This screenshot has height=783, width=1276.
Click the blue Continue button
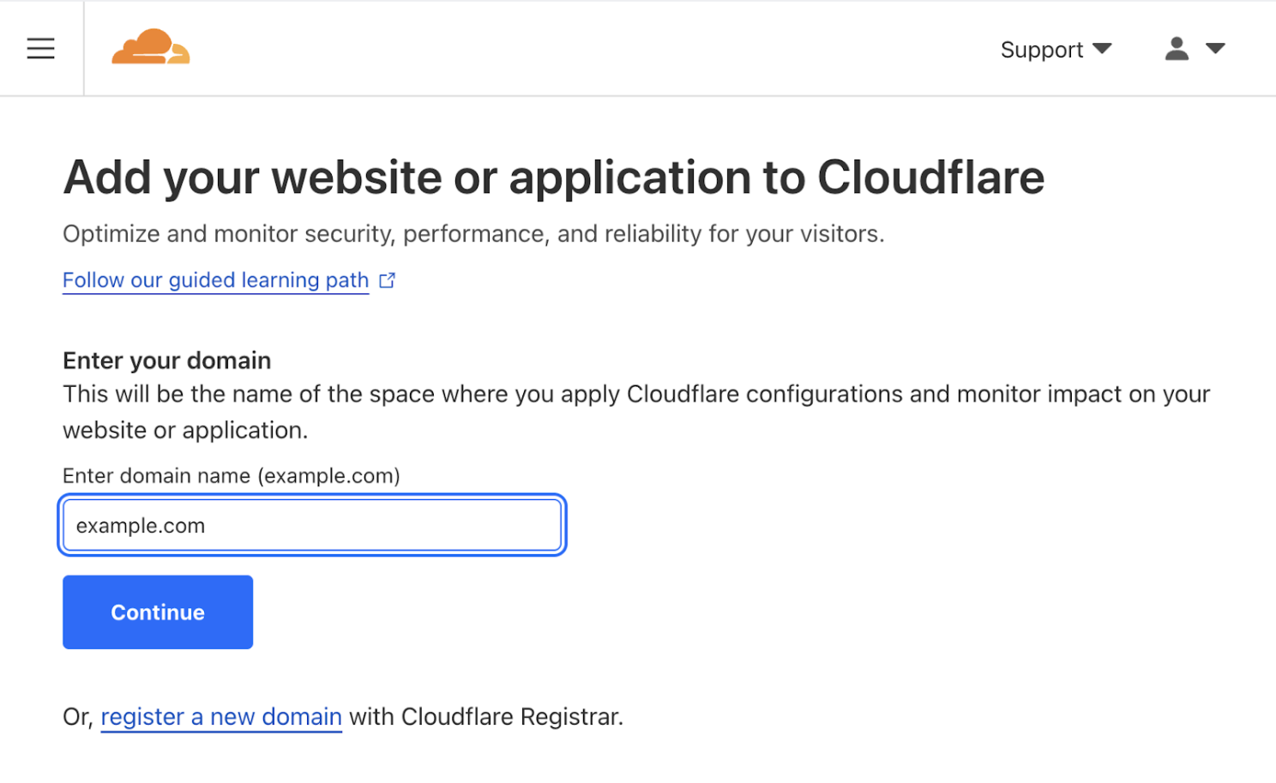[158, 612]
